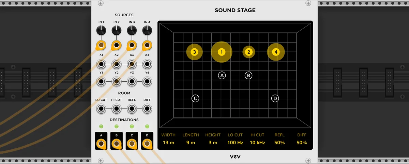Click destination C output jack
This screenshot has height=164, width=409.
[x=132, y=144]
